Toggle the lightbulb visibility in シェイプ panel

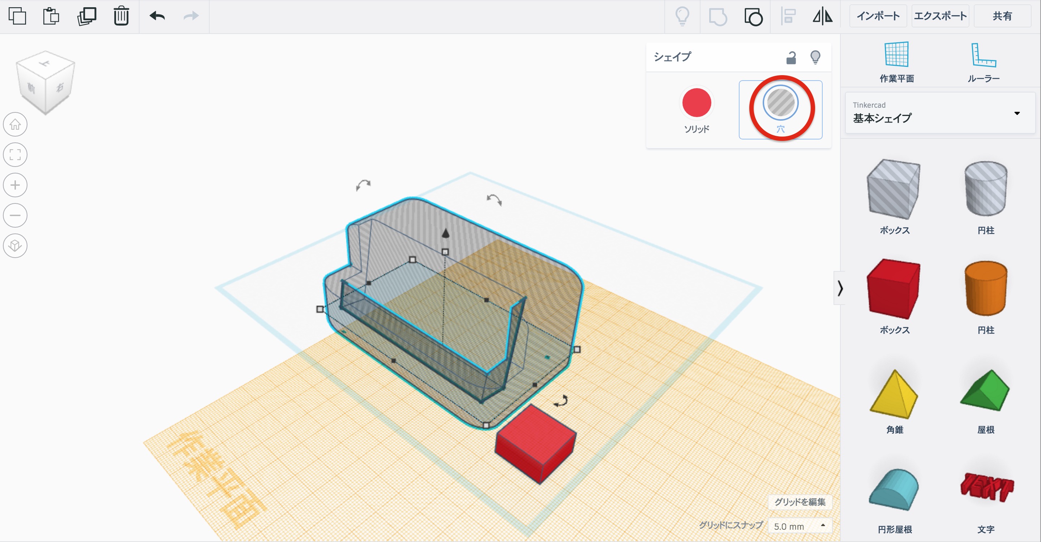[x=815, y=57]
